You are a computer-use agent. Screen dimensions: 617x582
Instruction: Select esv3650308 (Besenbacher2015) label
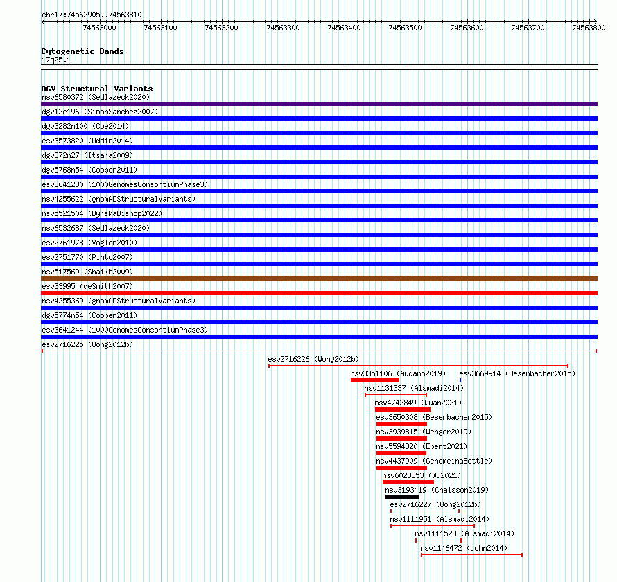(x=434, y=417)
